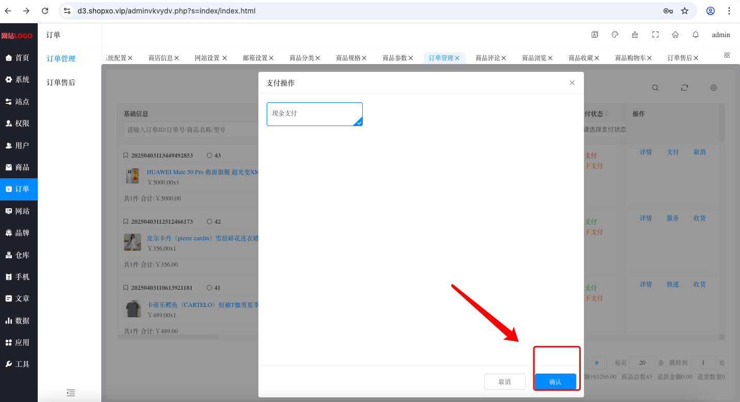Viewport: 740px width, 402px height.
Task: Open 系统 section in sidebar
Action: click(19, 80)
